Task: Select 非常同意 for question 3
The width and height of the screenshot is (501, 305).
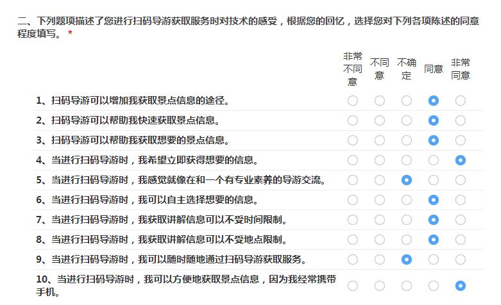Action: tap(460, 140)
